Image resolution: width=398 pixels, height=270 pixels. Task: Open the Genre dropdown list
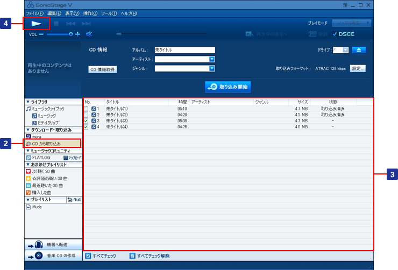tap(212, 68)
